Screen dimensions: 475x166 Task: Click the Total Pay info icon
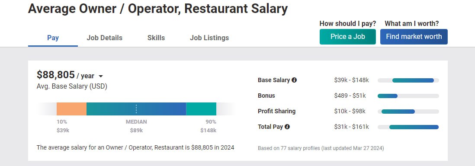(287, 127)
